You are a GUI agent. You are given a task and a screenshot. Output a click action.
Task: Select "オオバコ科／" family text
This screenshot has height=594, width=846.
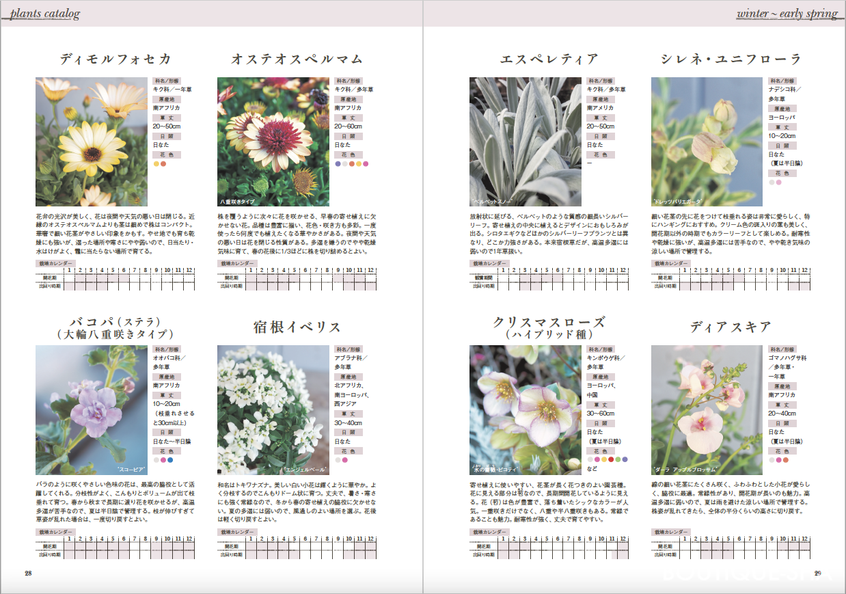169,358
